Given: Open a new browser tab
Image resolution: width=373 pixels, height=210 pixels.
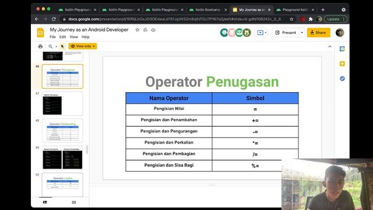Looking at the screenshot, I should pos(323,10).
